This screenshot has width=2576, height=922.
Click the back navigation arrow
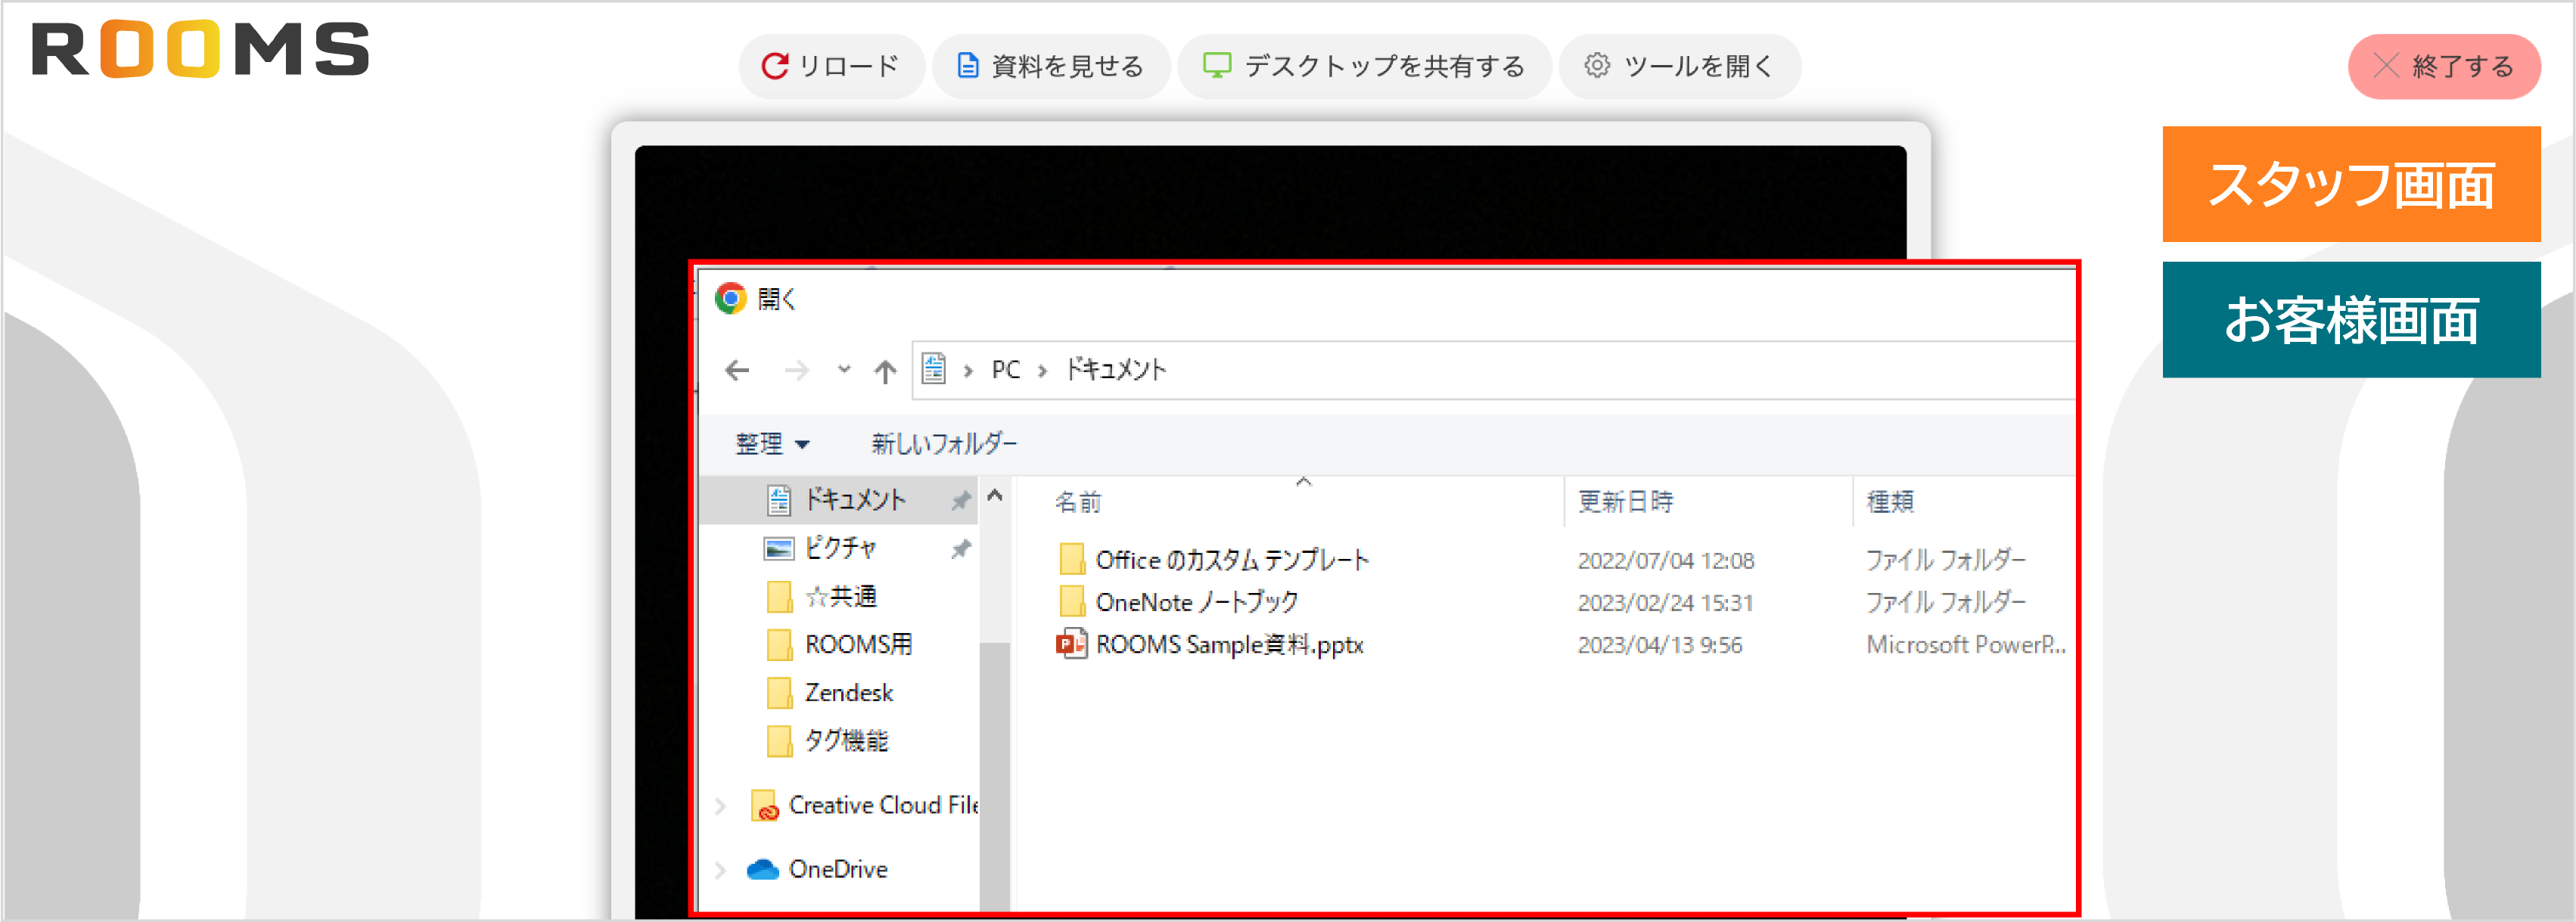(x=737, y=370)
